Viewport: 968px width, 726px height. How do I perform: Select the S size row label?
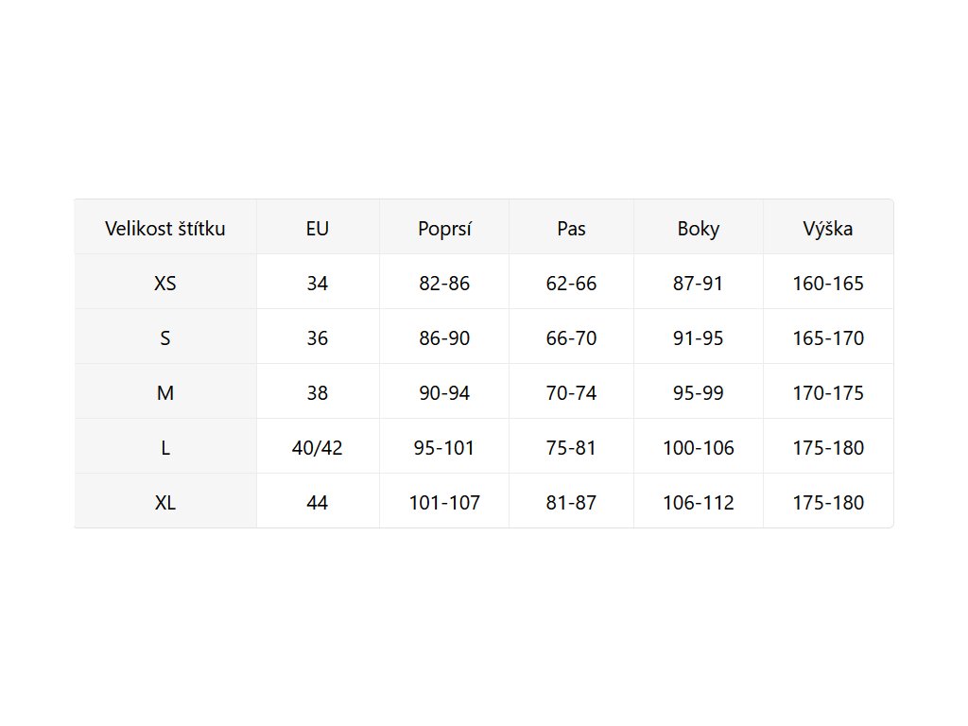click(165, 337)
